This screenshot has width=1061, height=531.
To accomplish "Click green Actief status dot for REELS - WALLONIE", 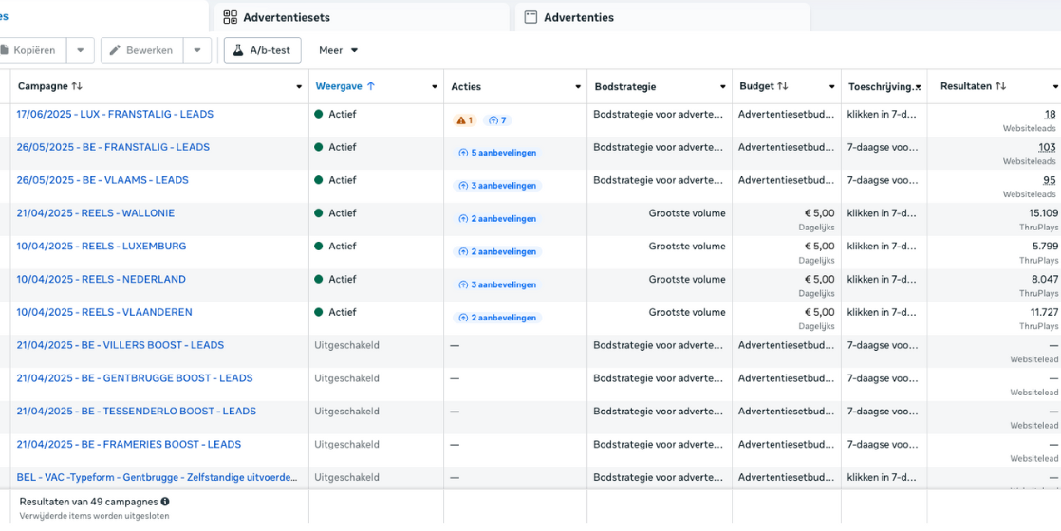I will coord(319,213).
